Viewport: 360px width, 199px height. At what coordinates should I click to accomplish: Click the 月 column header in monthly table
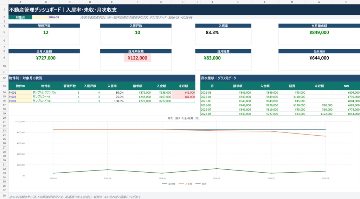[x=212, y=86]
